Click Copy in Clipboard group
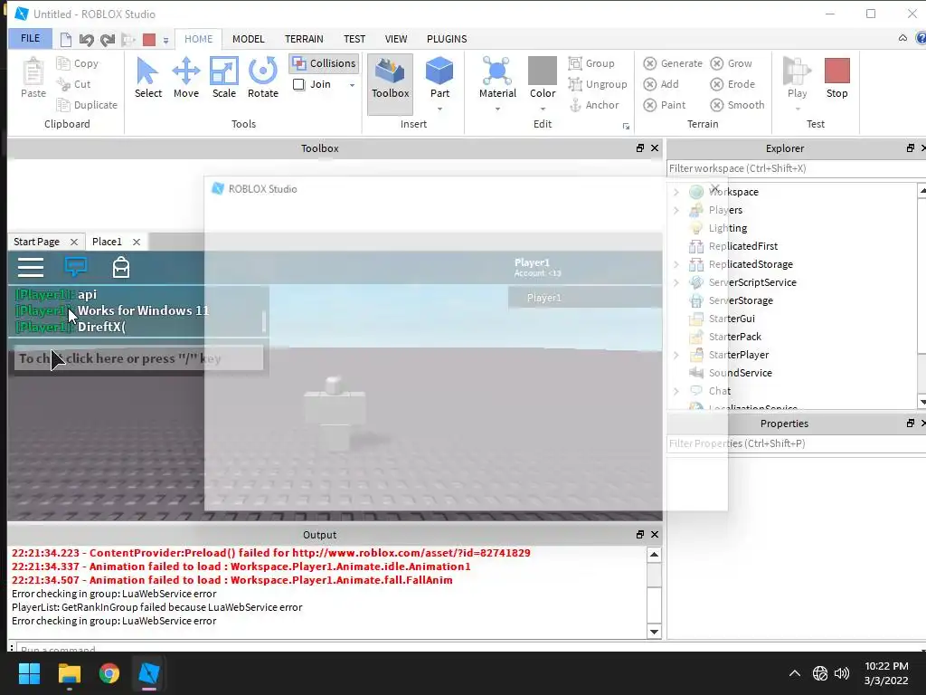926x695 pixels. tap(78, 63)
